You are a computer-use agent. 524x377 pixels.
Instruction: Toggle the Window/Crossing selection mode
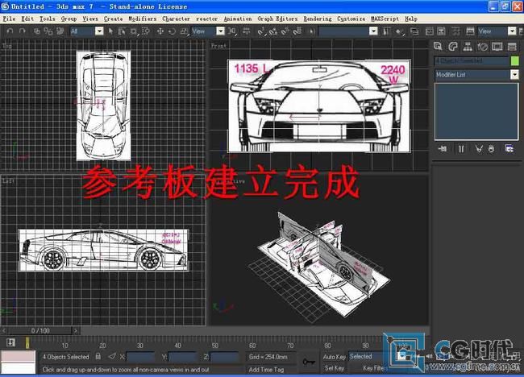pyautogui.click(x=146, y=31)
